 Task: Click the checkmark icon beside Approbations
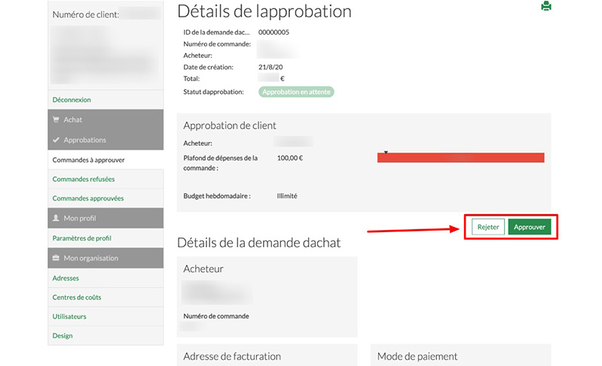click(56, 140)
